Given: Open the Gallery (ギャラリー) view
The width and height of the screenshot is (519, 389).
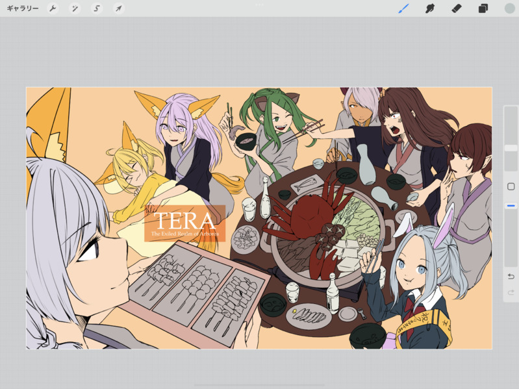Looking at the screenshot, I should click(x=23, y=8).
